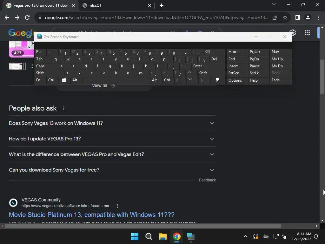Click the Feedback link

click(x=207, y=180)
